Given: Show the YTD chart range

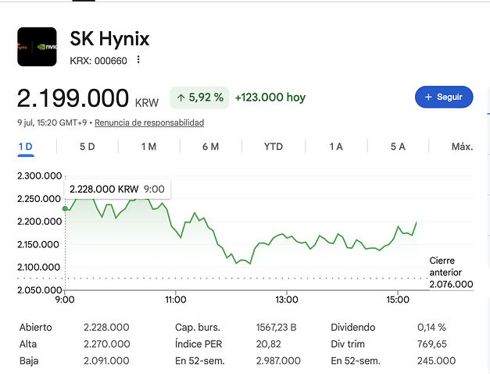Looking at the screenshot, I should [x=274, y=147].
